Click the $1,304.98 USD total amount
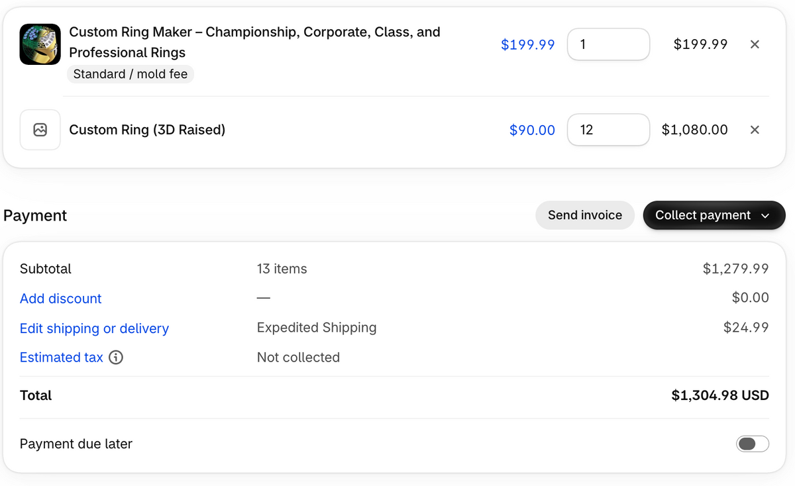Image resolution: width=795 pixels, height=486 pixels. click(x=720, y=395)
